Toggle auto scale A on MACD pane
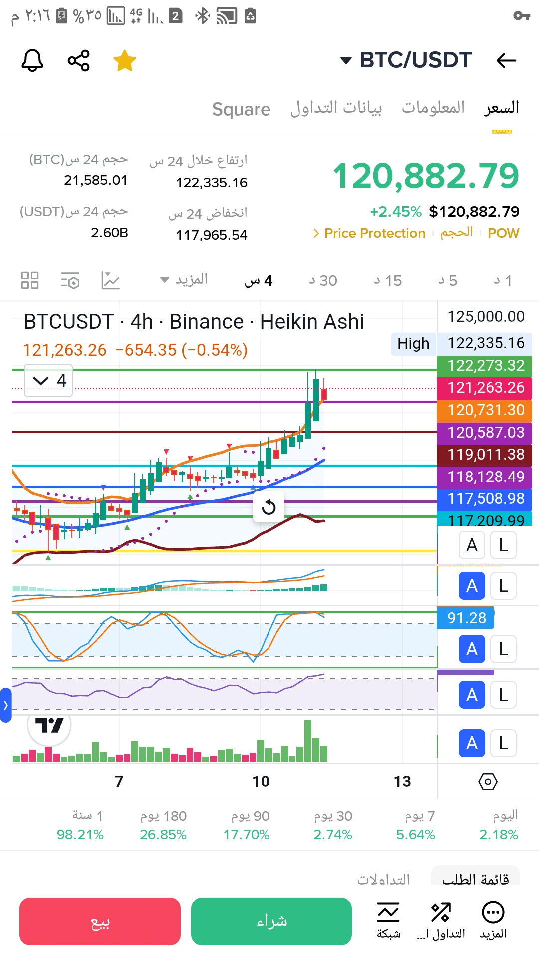This screenshot has width=539, height=958. pyautogui.click(x=472, y=586)
